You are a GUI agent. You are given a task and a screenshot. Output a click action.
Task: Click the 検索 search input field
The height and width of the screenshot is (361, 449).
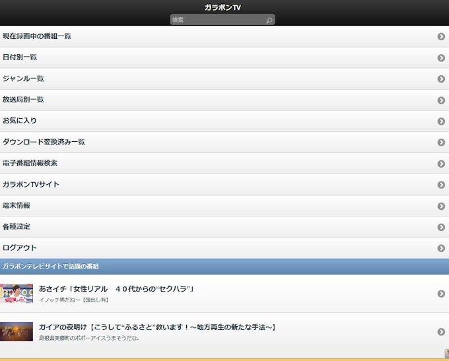point(217,20)
